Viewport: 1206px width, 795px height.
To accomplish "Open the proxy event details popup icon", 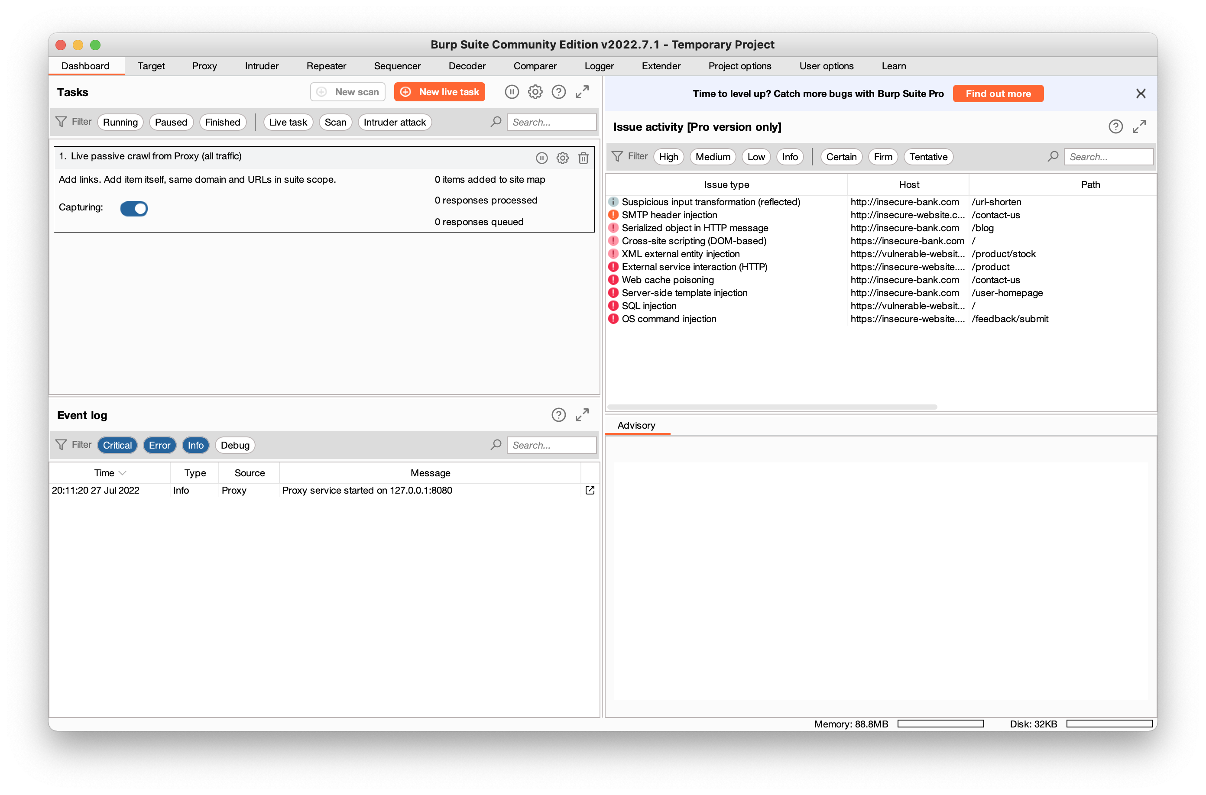I will click(590, 490).
